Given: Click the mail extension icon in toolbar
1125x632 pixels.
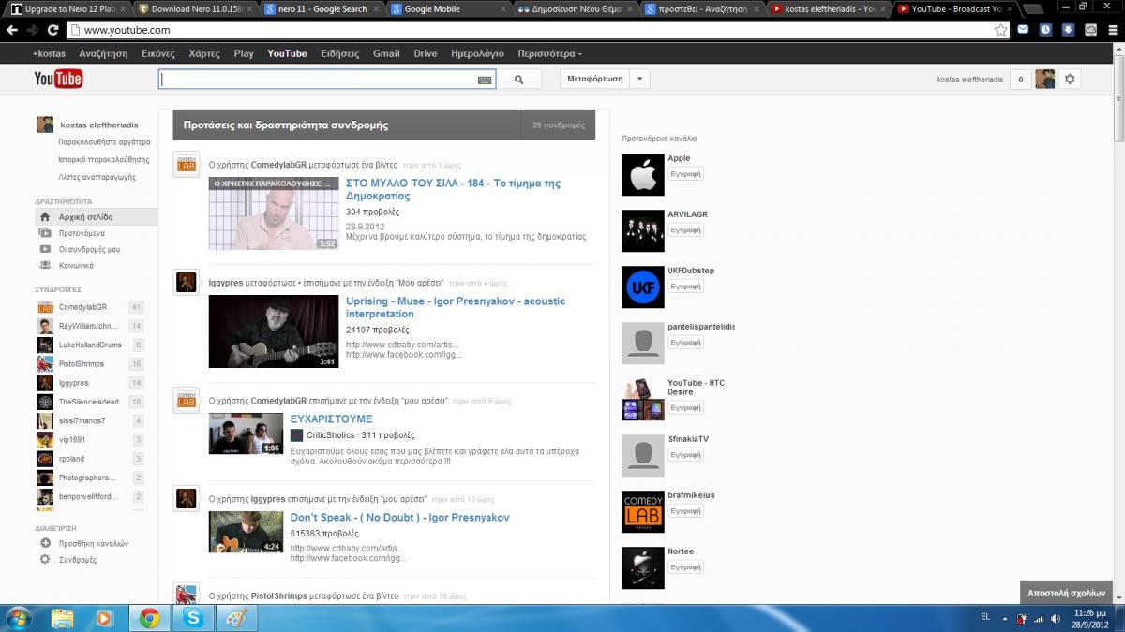Looking at the screenshot, I should [x=1023, y=30].
